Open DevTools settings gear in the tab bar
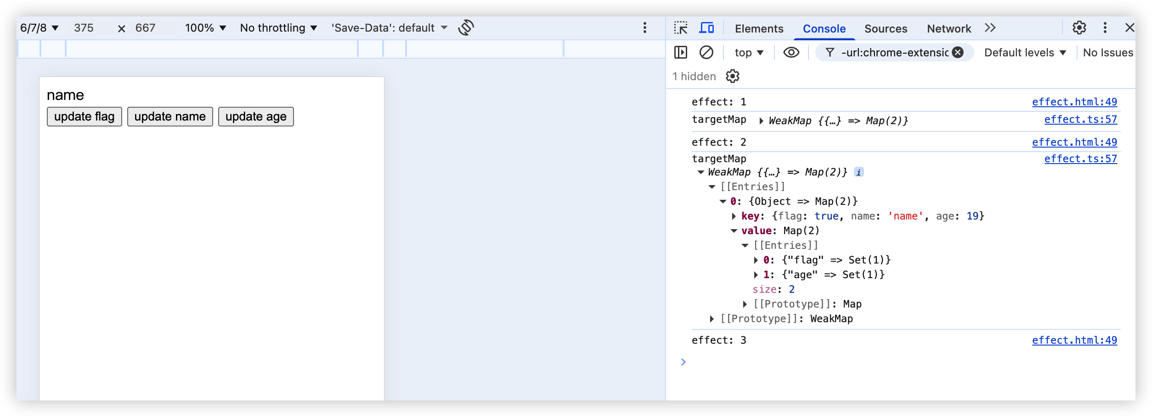 click(1079, 28)
